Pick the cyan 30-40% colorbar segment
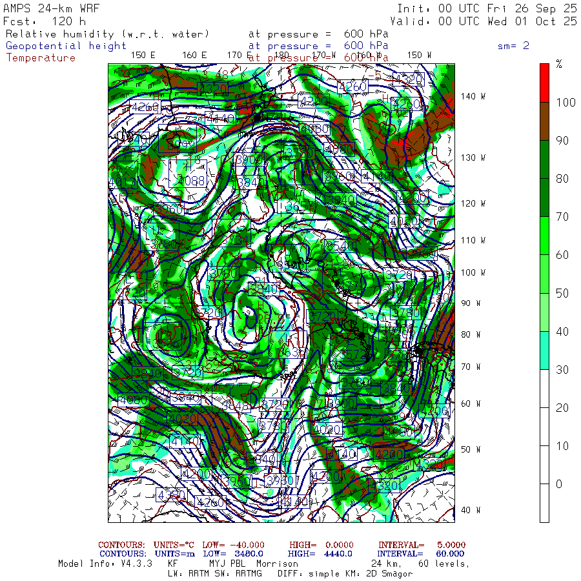 [544, 350]
